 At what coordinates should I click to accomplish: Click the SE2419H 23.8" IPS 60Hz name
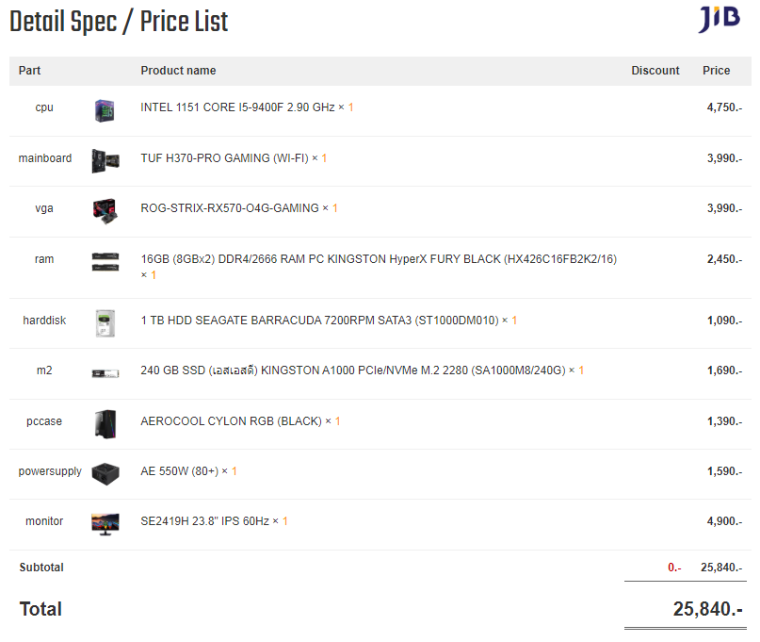click(x=204, y=521)
